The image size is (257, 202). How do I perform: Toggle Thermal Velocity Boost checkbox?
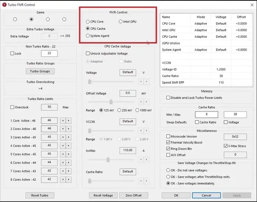168,142
